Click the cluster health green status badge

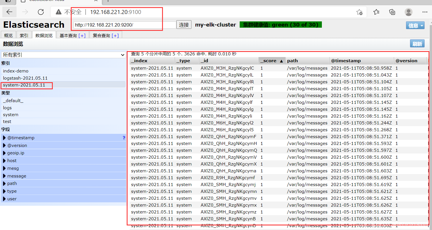pyautogui.click(x=281, y=25)
